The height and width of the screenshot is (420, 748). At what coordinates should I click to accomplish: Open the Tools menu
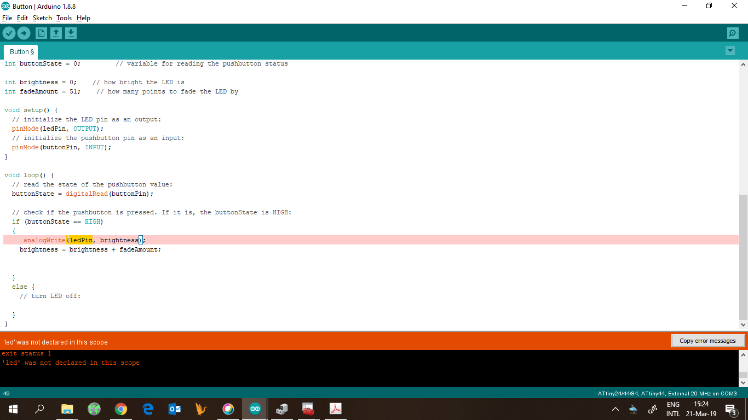click(x=64, y=18)
